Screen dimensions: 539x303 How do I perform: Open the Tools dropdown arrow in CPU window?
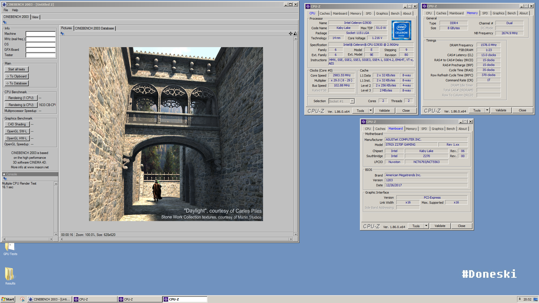[x=371, y=111]
